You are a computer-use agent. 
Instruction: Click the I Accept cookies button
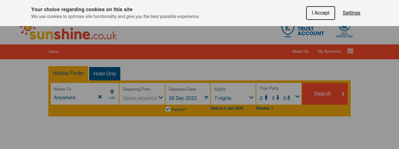(x=320, y=13)
